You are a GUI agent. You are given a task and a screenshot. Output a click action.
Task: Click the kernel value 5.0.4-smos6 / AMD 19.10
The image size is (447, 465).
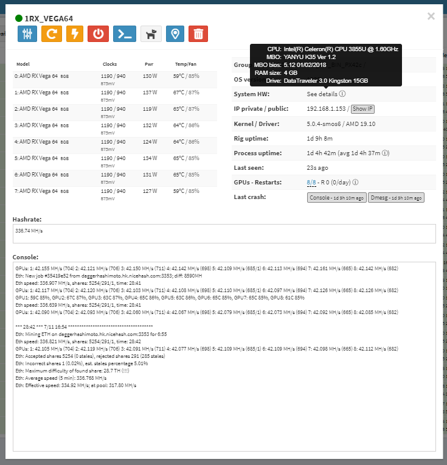tap(341, 124)
